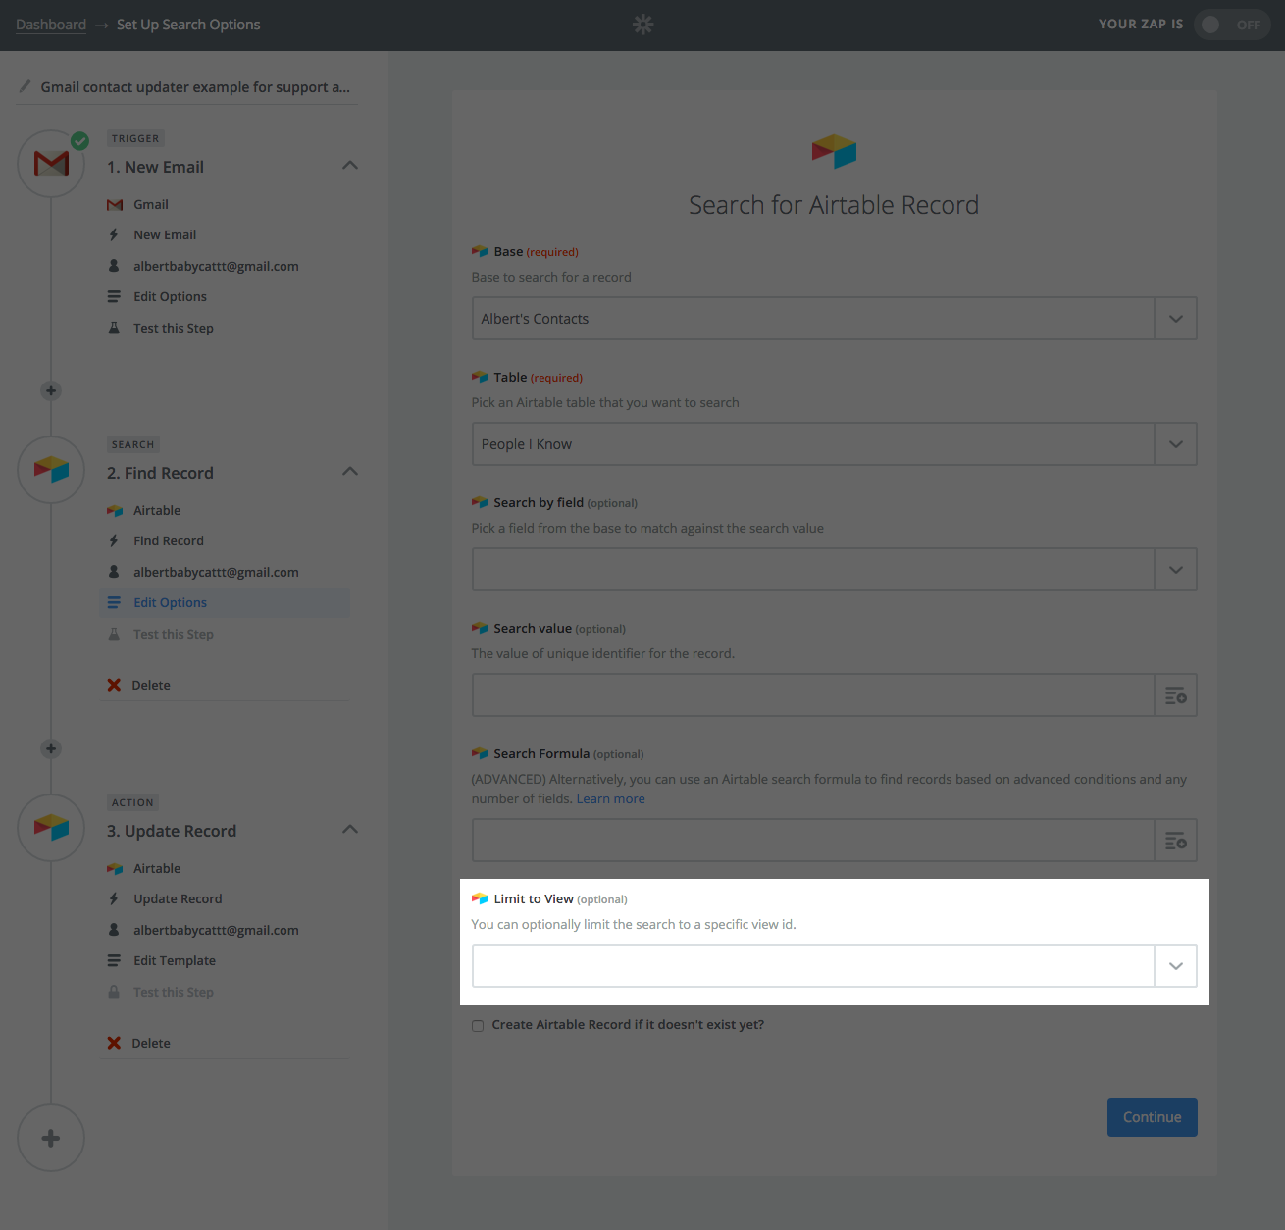Select account albertbabycattt@gmail.com under Update Record
This screenshot has height=1230, width=1285.
(216, 930)
